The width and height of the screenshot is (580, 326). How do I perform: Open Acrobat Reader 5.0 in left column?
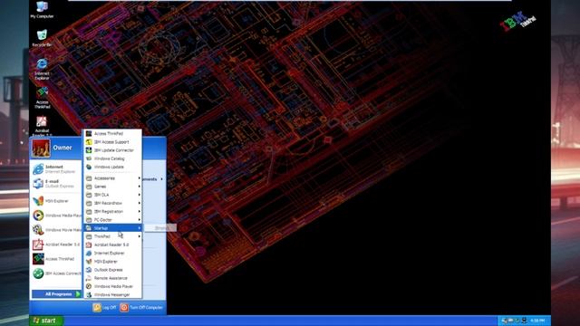tap(56, 244)
